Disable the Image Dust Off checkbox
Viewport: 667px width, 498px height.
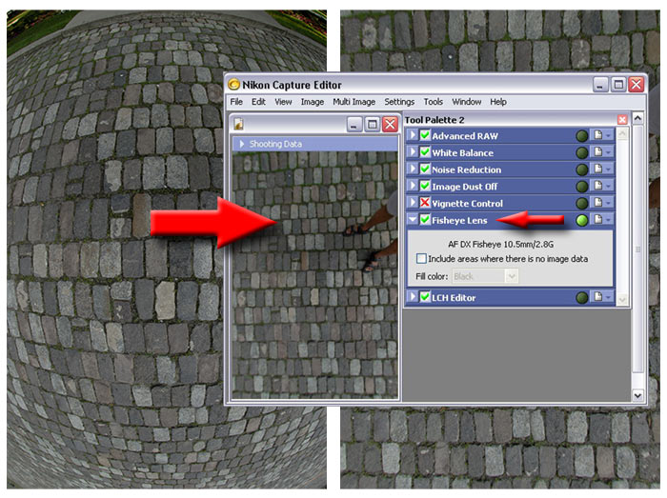point(425,186)
